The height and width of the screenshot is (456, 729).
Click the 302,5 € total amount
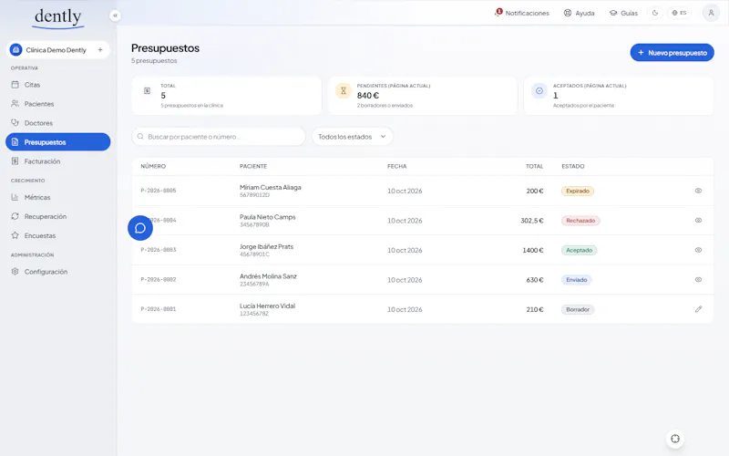(x=532, y=221)
